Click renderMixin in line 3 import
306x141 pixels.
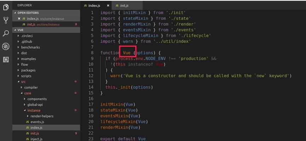[x=137, y=24]
